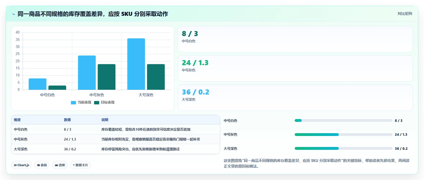Toggle the 目标表现 legend swatch
Image resolution: width=424 pixels, height=180 pixels.
tap(97, 102)
